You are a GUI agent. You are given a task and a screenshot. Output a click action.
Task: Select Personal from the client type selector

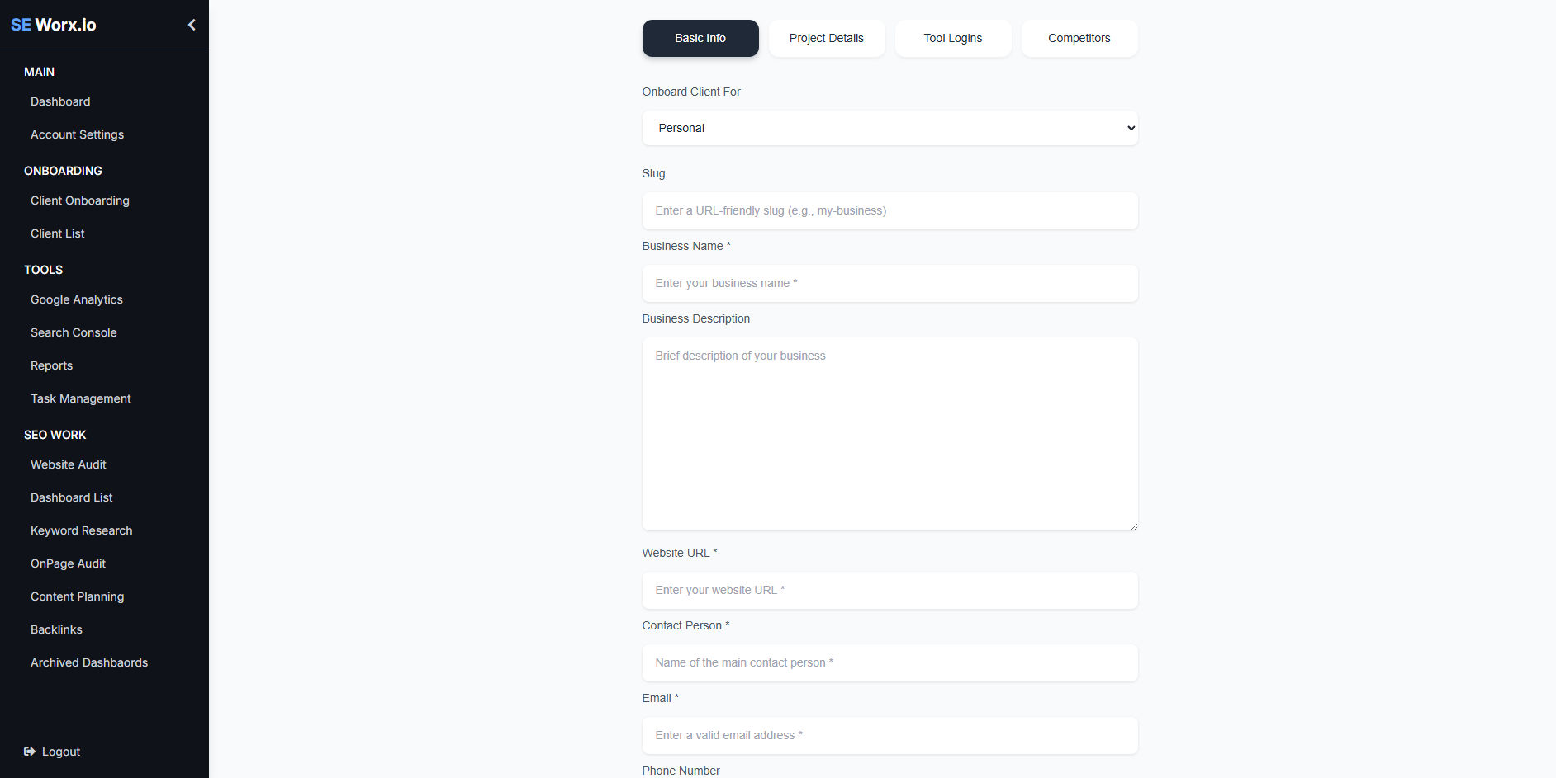click(889, 128)
